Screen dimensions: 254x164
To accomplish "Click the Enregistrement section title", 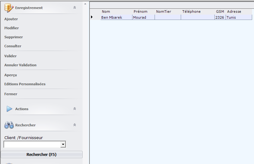I will pyautogui.click(x=29, y=8).
